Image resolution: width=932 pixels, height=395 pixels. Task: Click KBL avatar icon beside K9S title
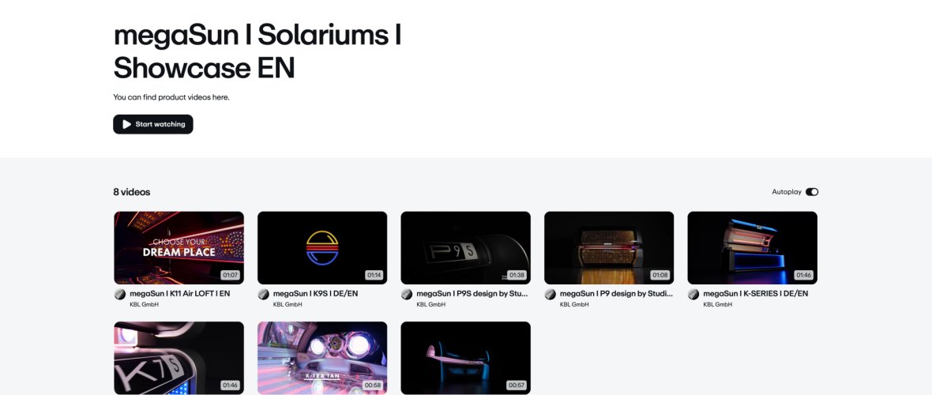click(x=263, y=295)
